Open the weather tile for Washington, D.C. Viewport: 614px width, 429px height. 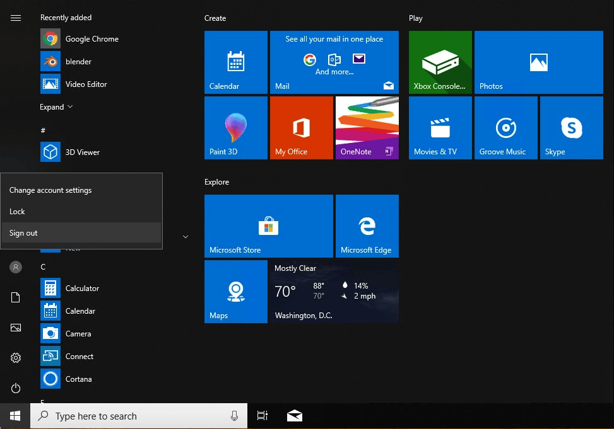click(x=334, y=292)
